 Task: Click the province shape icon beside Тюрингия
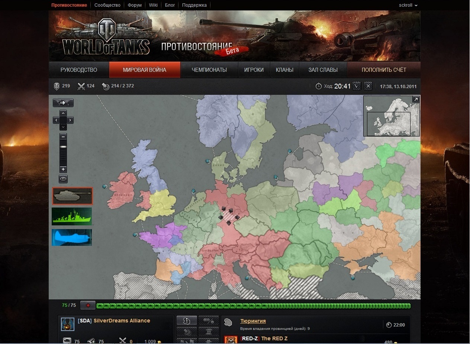tap(229, 322)
